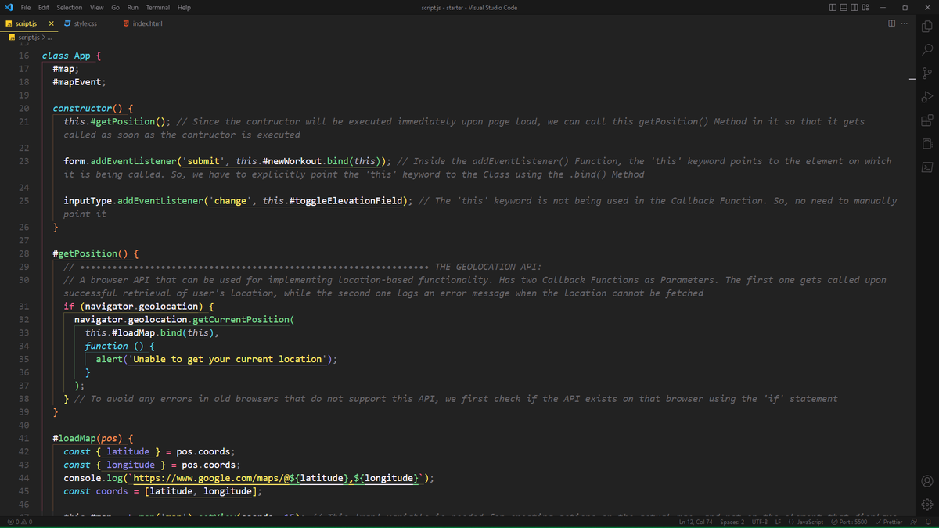
Task: Open the Go menu
Action: tap(115, 7)
